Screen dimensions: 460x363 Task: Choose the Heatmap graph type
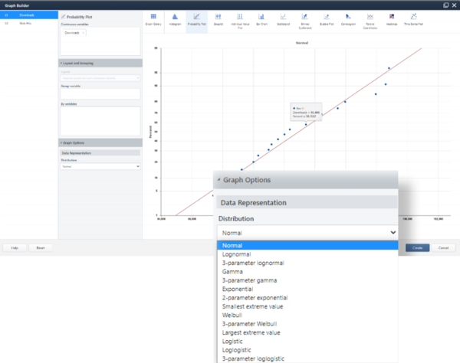[x=392, y=20]
